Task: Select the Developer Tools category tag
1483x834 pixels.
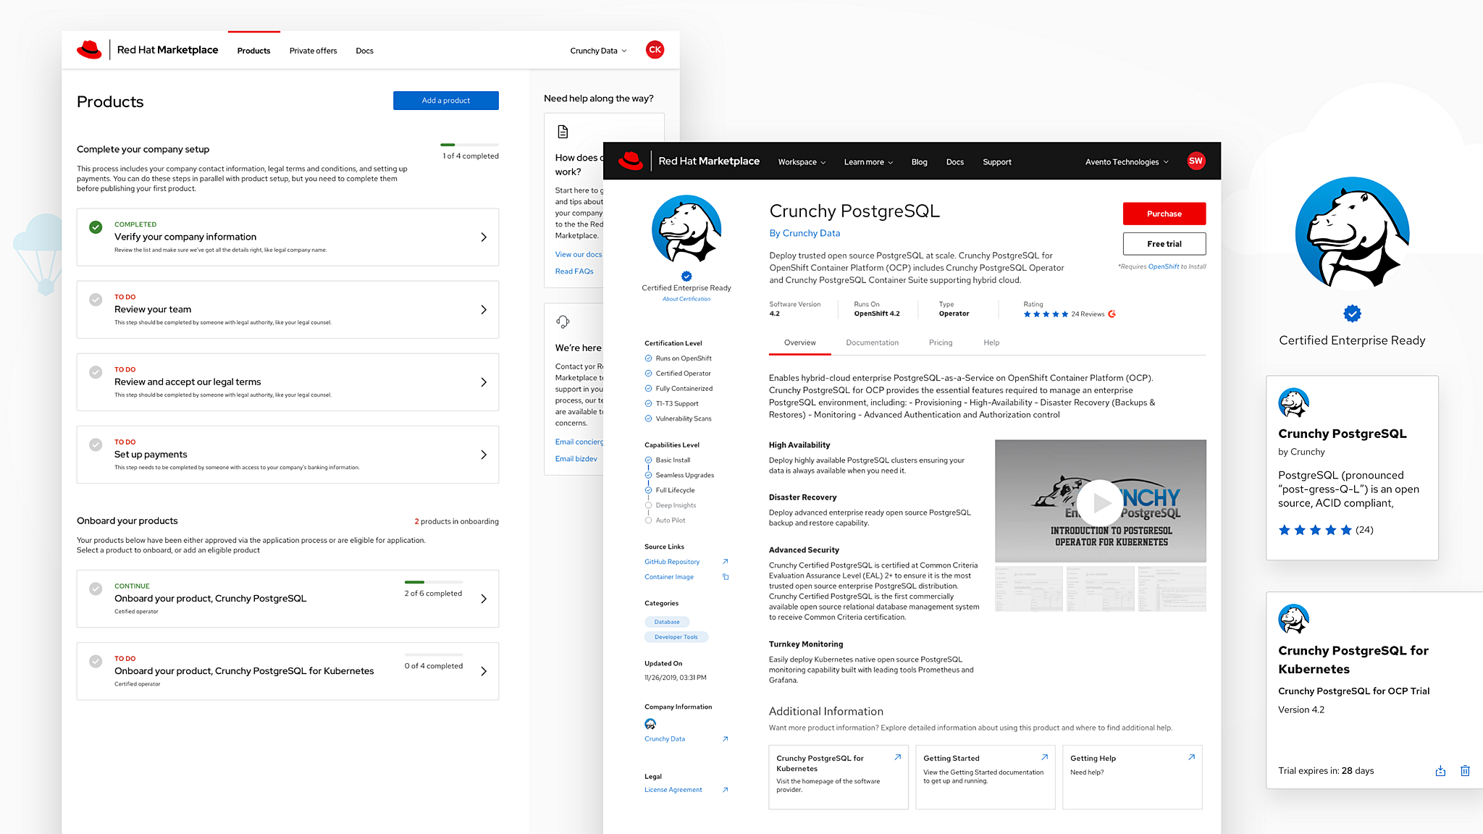Action: tap(676, 637)
